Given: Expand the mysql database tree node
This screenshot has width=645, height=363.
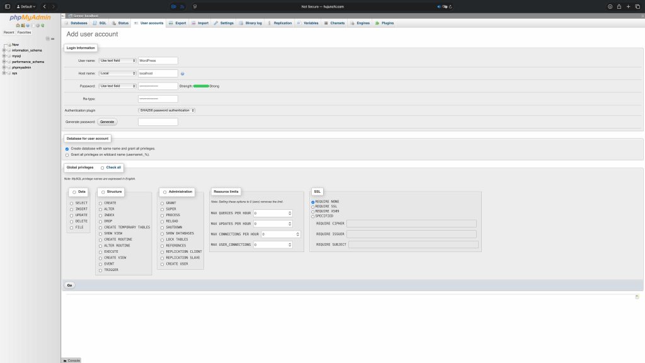Looking at the screenshot, I should click(4, 55).
